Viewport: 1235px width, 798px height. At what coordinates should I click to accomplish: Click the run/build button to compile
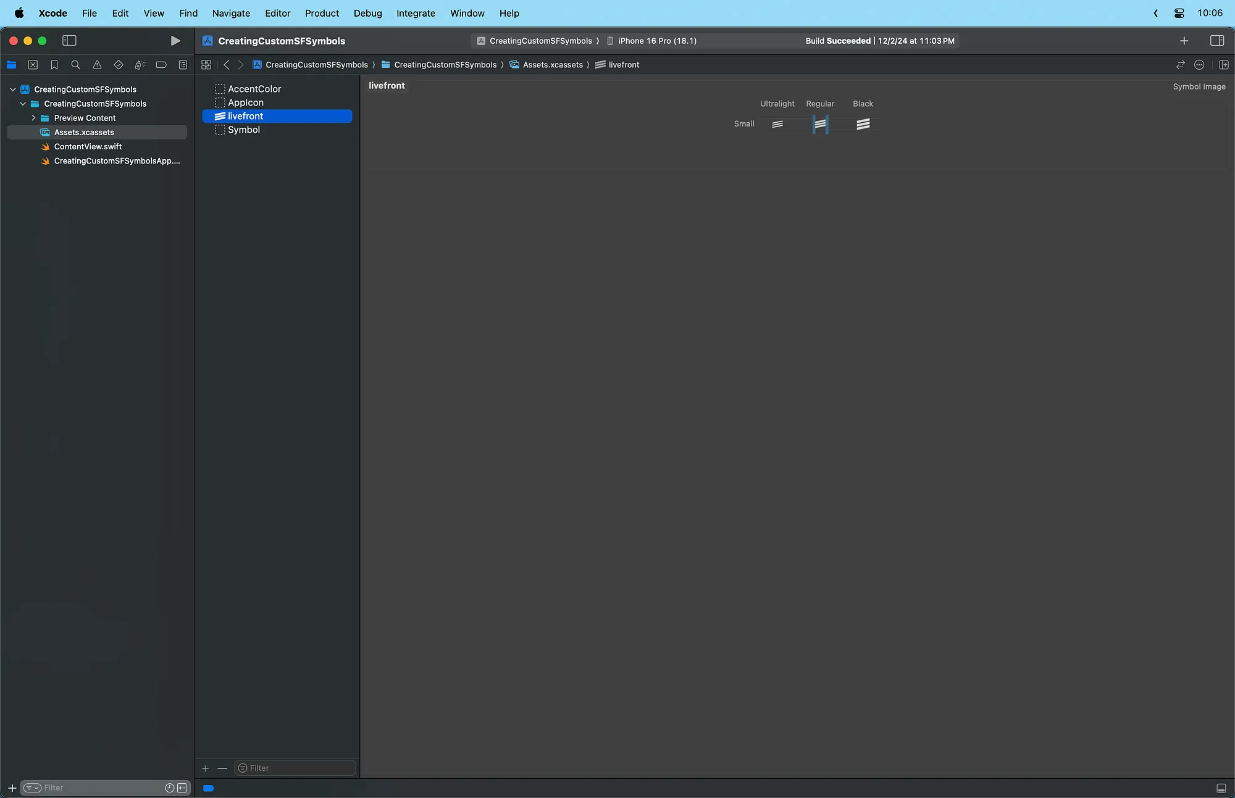[174, 39]
